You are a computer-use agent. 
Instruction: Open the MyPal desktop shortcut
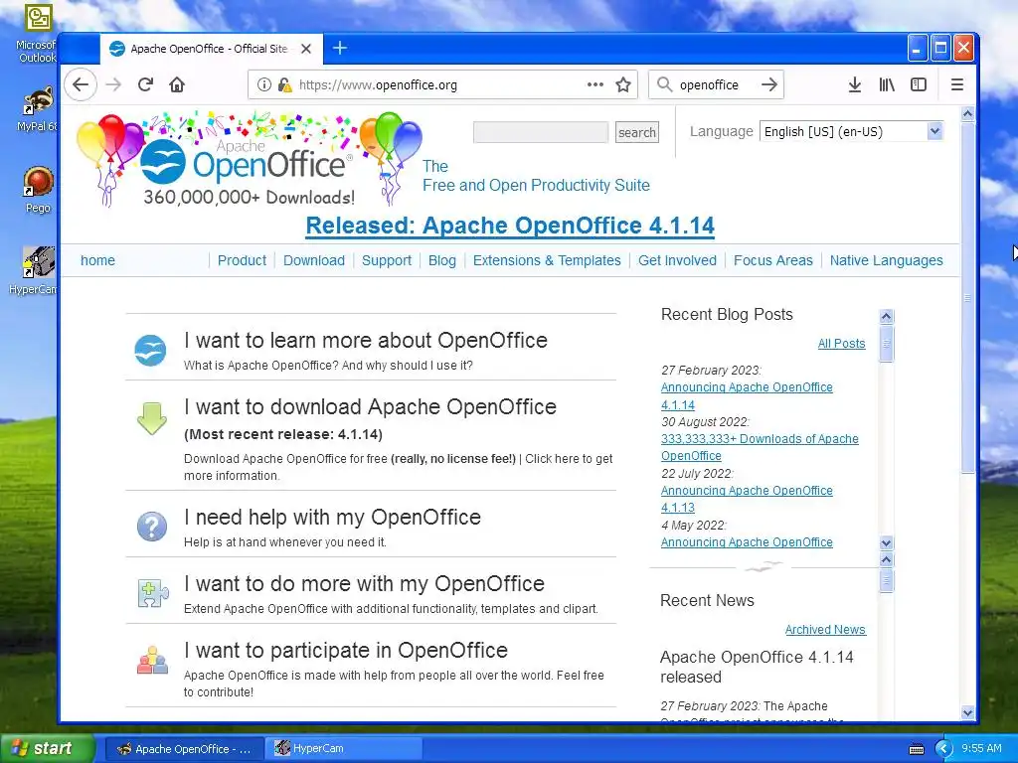(x=39, y=109)
